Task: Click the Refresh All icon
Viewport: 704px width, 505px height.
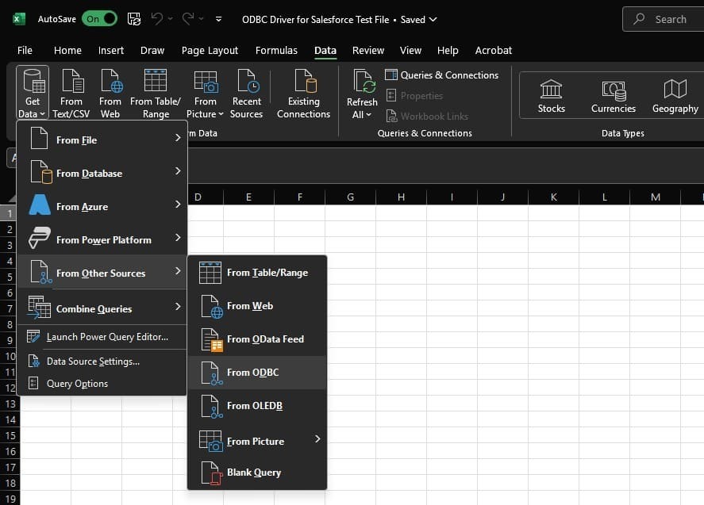Action: click(363, 82)
